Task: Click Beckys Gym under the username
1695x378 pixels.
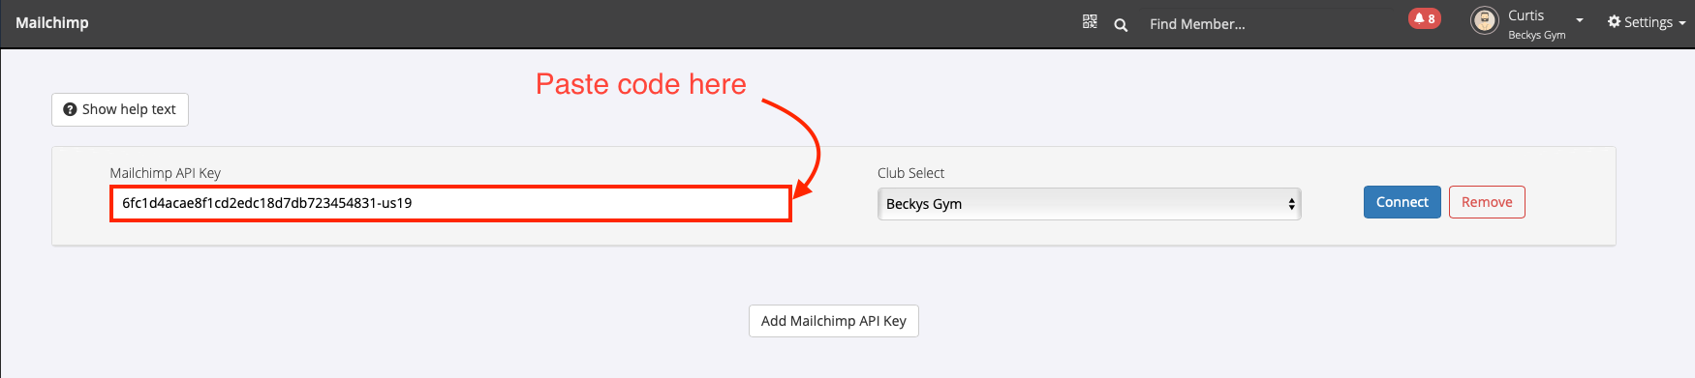Action: [x=1536, y=35]
